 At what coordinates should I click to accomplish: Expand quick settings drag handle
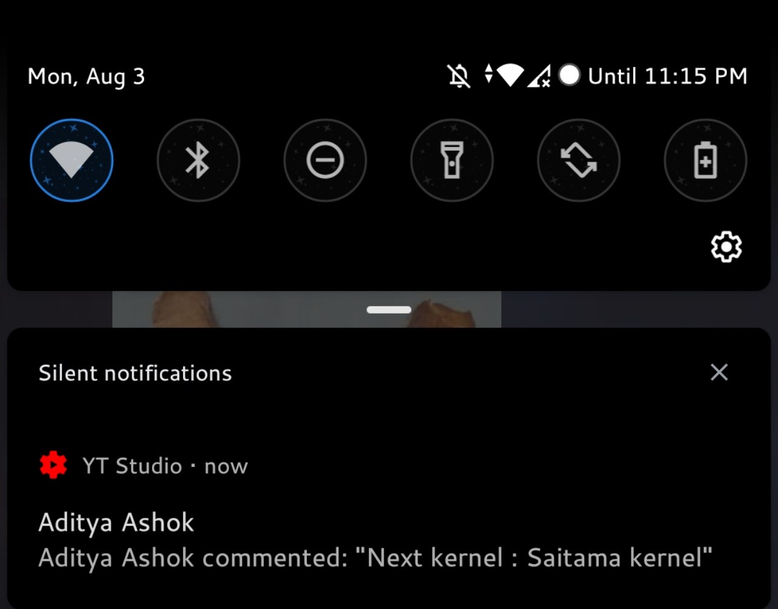point(389,310)
